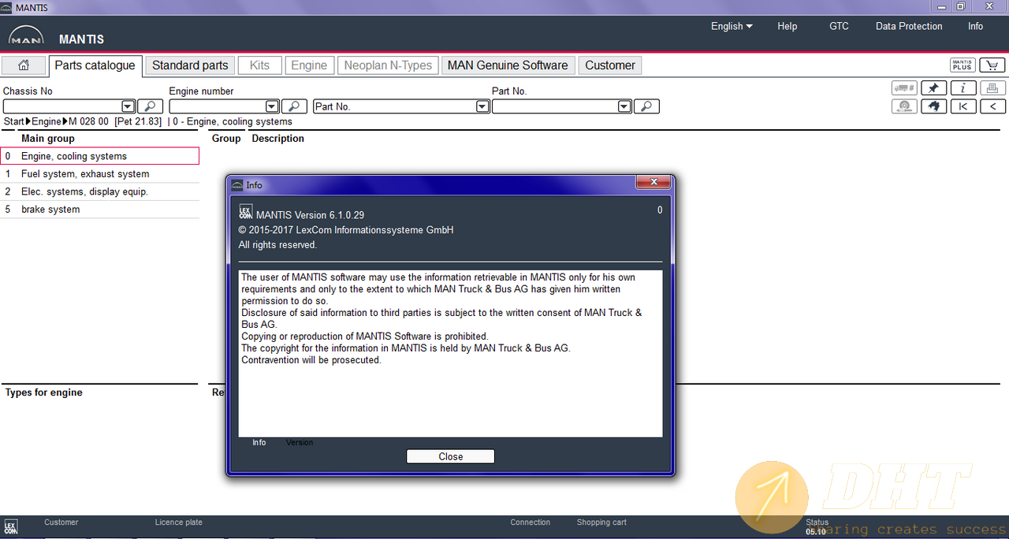The image size is (1009, 539).
Task: Open the shopping cart icon
Action: click(x=992, y=65)
